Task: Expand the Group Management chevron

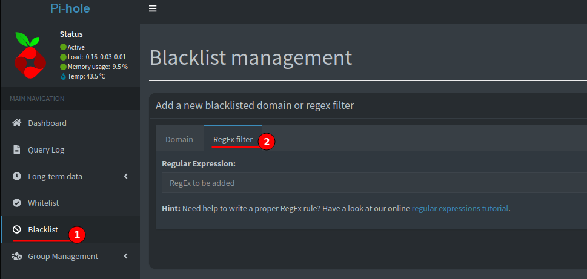Action: 126,256
